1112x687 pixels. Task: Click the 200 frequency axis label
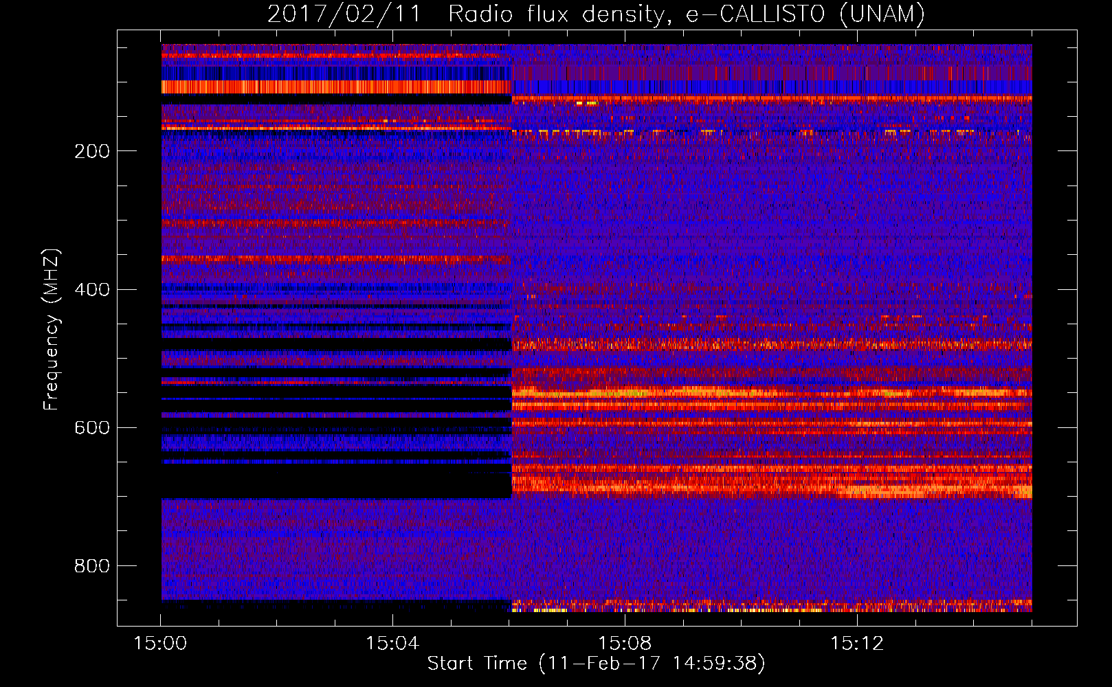click(x=92, y=151)
